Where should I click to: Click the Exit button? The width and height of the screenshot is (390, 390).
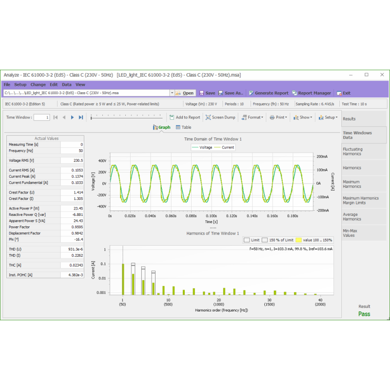point(343,93)
